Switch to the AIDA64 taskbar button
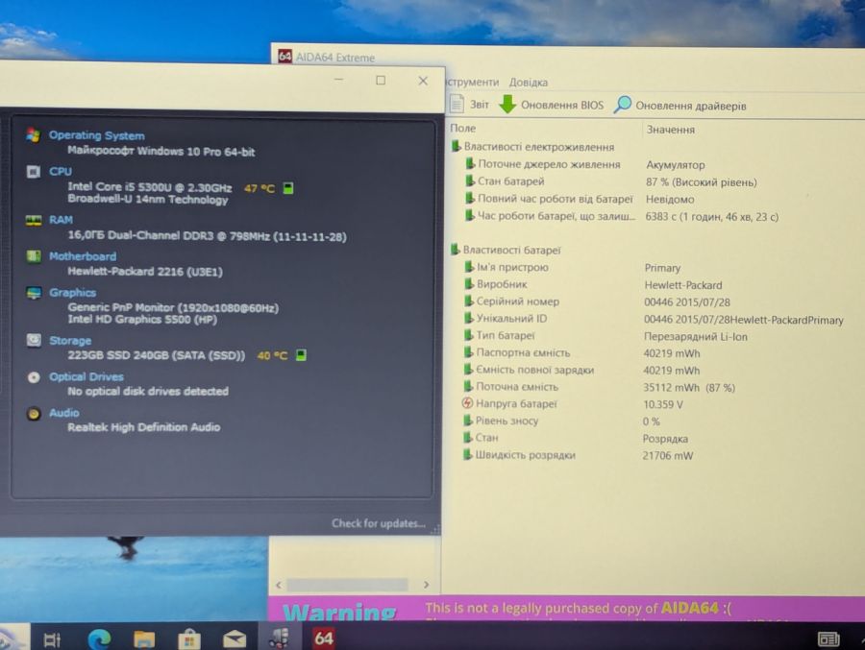The image size is (865, 650). click(324, 638)
